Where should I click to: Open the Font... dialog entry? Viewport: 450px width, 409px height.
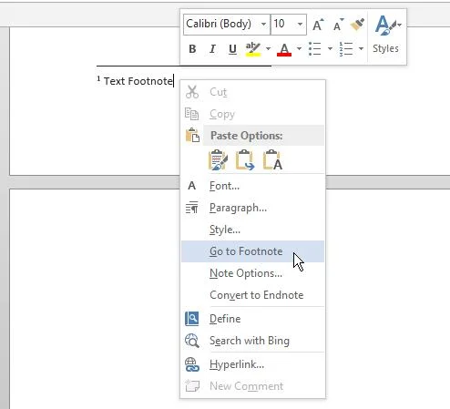[x=252, y=186]
